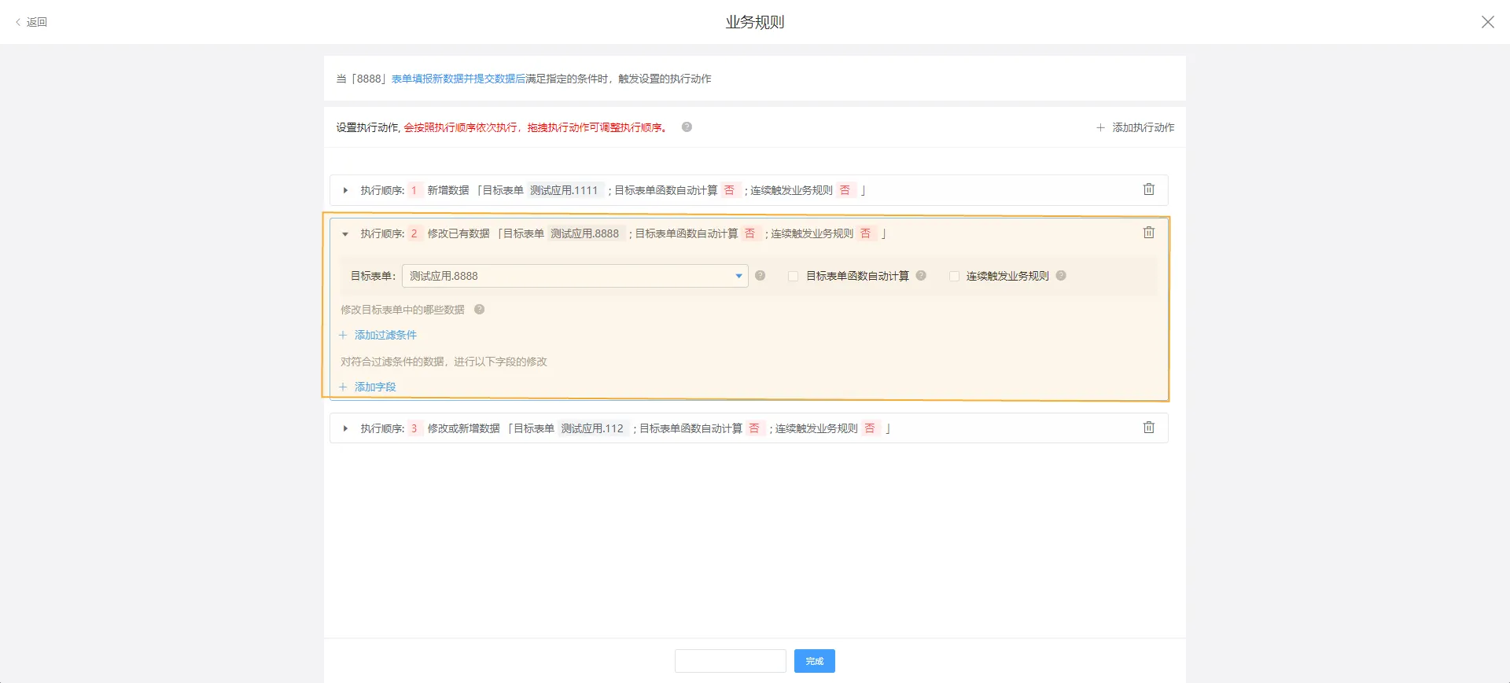Viewport: 1510px width, 683px height.
Task: Collapse execution order 2 修改已有数据 row
Action: [x=345, y=233]
